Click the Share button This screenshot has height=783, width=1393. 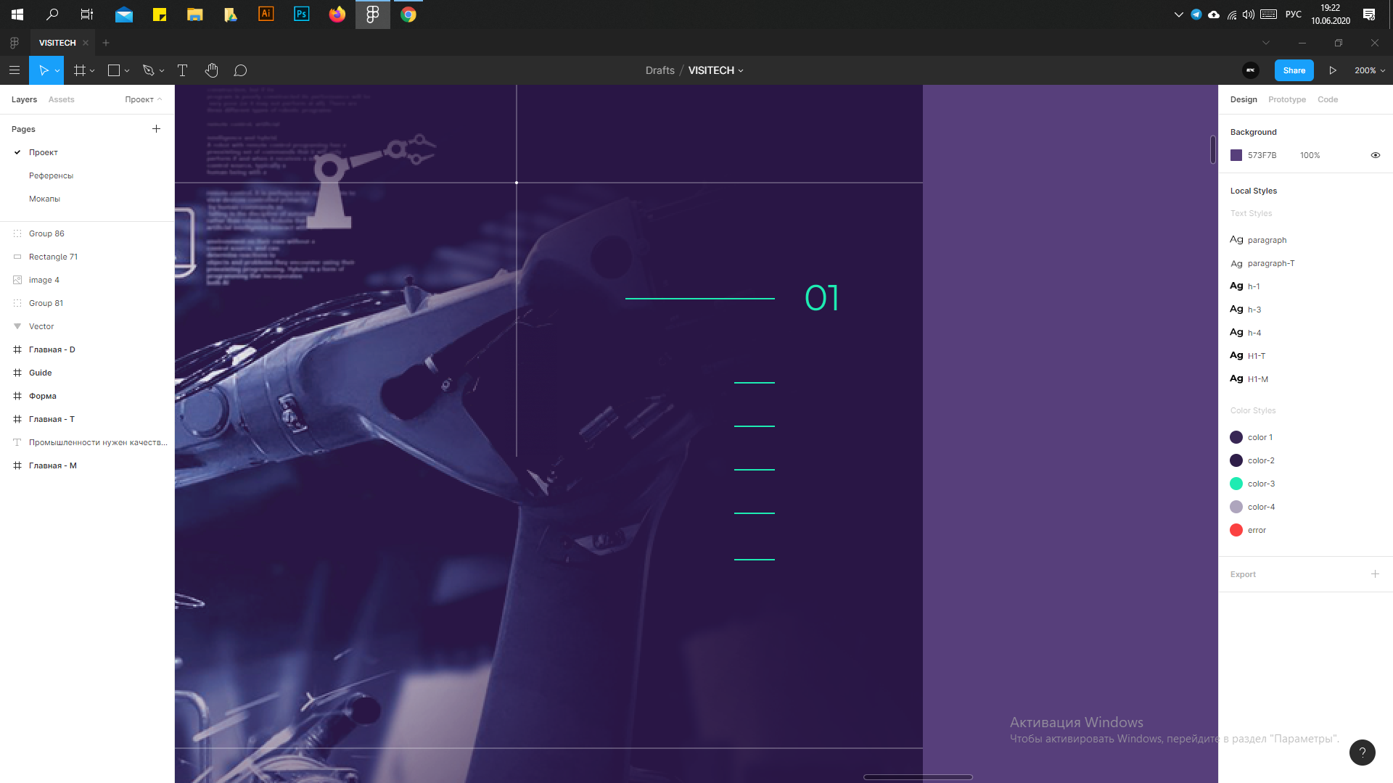[1294, 70]
